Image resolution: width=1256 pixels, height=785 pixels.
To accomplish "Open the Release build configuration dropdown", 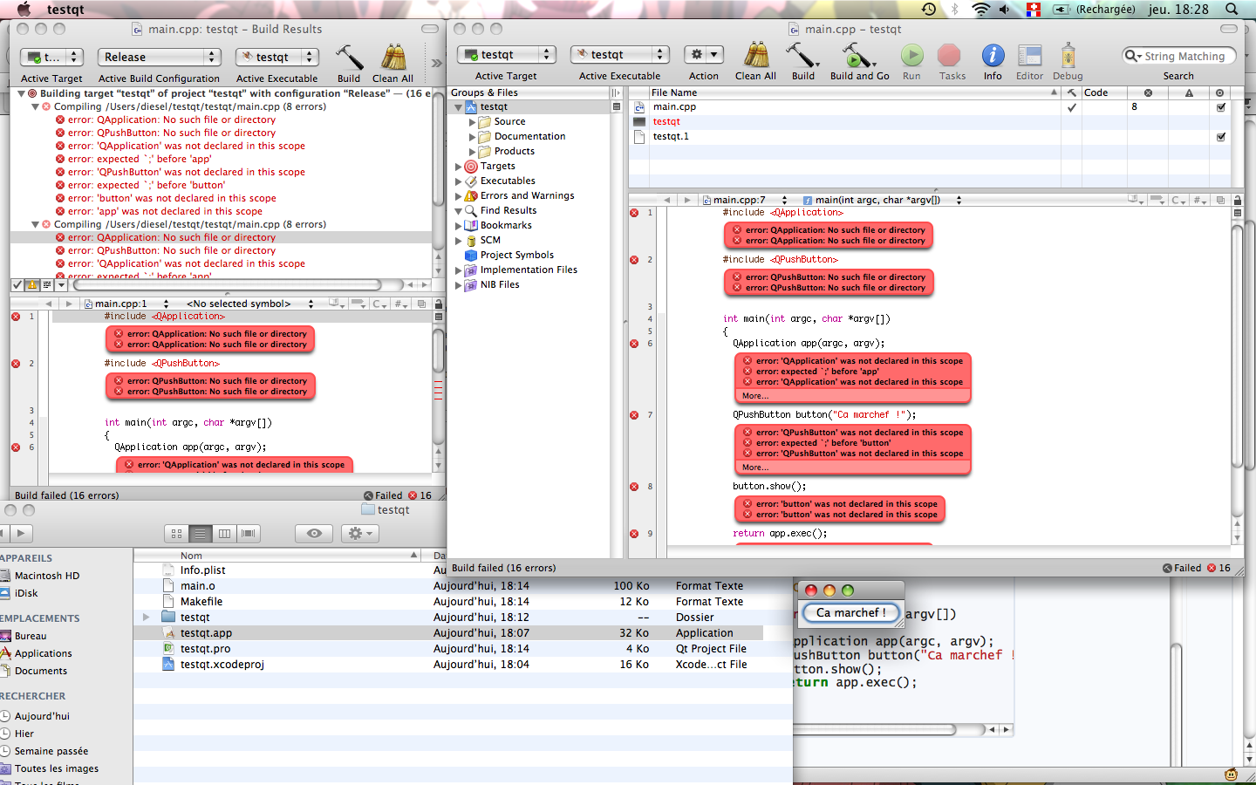I will [x=159, y=57].
